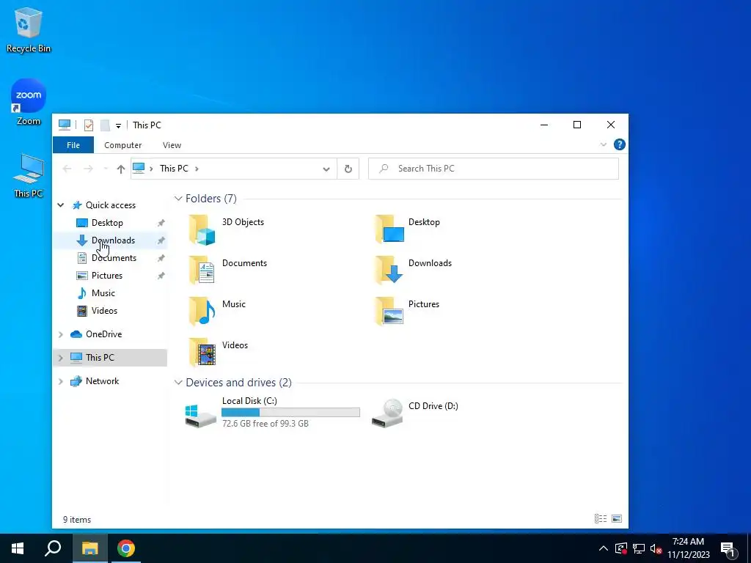The width and height of the screenshot is (751, 563).
Task: Collapse the Devices and drives group
Action: pyautogui.click(x=178, y=383)
